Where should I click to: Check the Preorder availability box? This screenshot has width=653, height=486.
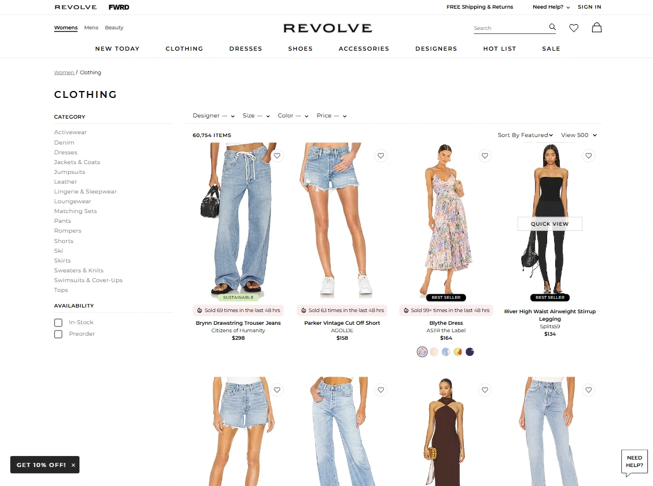(58, 334)
